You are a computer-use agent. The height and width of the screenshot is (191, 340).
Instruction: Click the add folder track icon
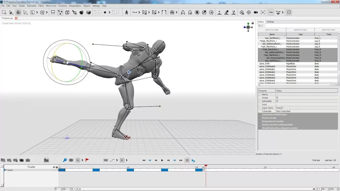(x=3, y=160)
